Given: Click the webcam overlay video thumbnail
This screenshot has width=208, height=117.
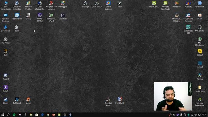Looking at the screenshot, I should 173,96.
